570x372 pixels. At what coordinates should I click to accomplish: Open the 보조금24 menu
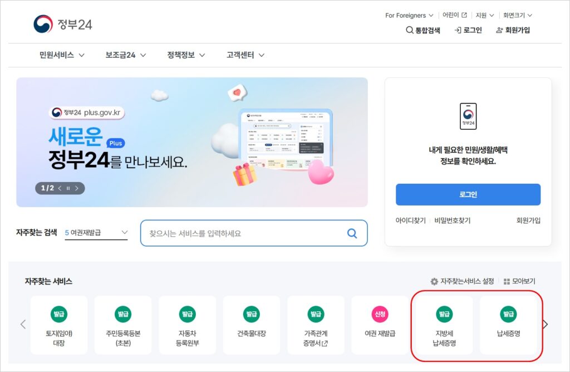126,55
